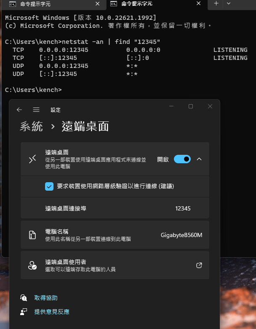Open external link icon for 遠端桌面使用者

coord(199,265)
